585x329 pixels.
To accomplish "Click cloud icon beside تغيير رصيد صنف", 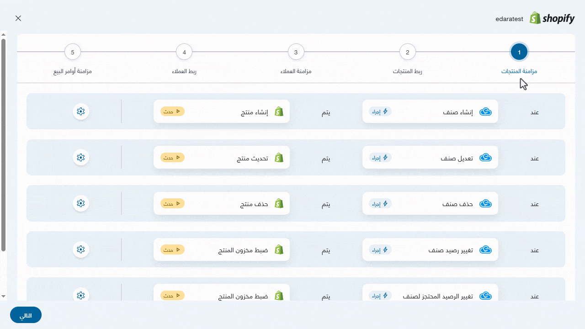I will click(x=485, y=250).
